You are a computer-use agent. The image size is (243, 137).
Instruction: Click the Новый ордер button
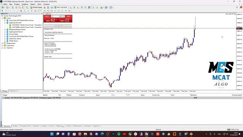point(36,7)
